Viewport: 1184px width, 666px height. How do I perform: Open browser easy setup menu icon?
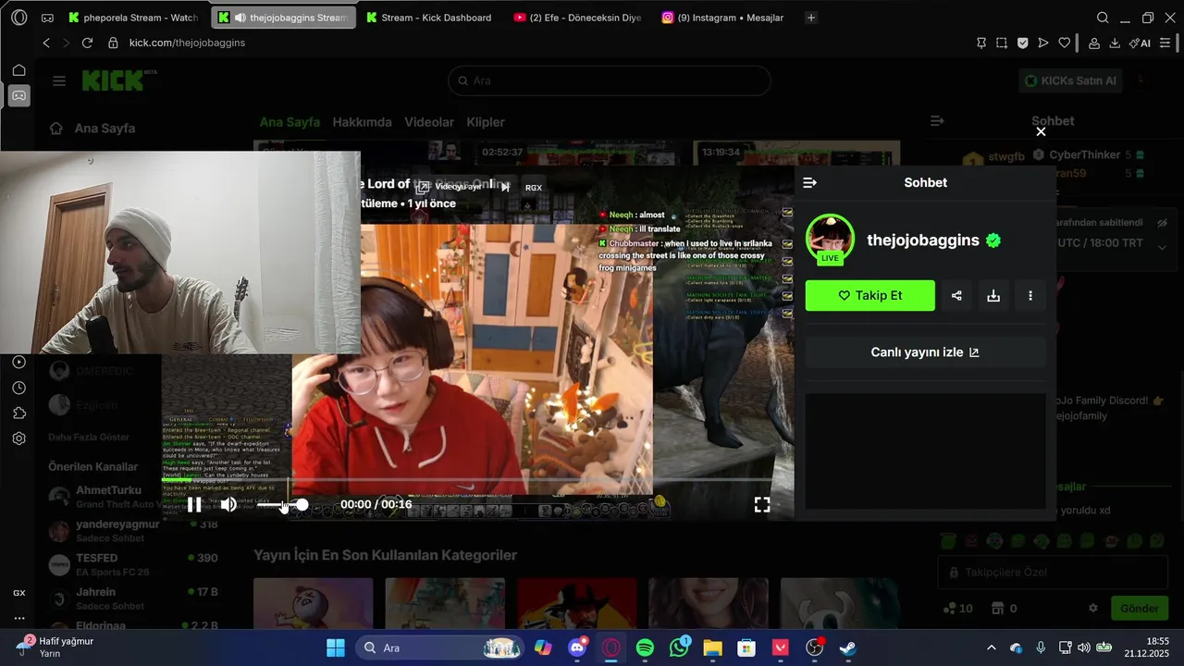coord(1165,43)
